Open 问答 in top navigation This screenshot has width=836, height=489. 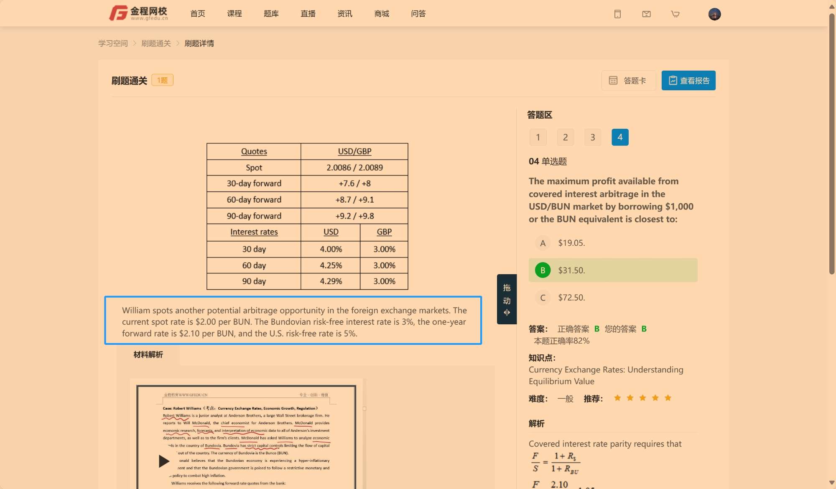pos(418,14)
